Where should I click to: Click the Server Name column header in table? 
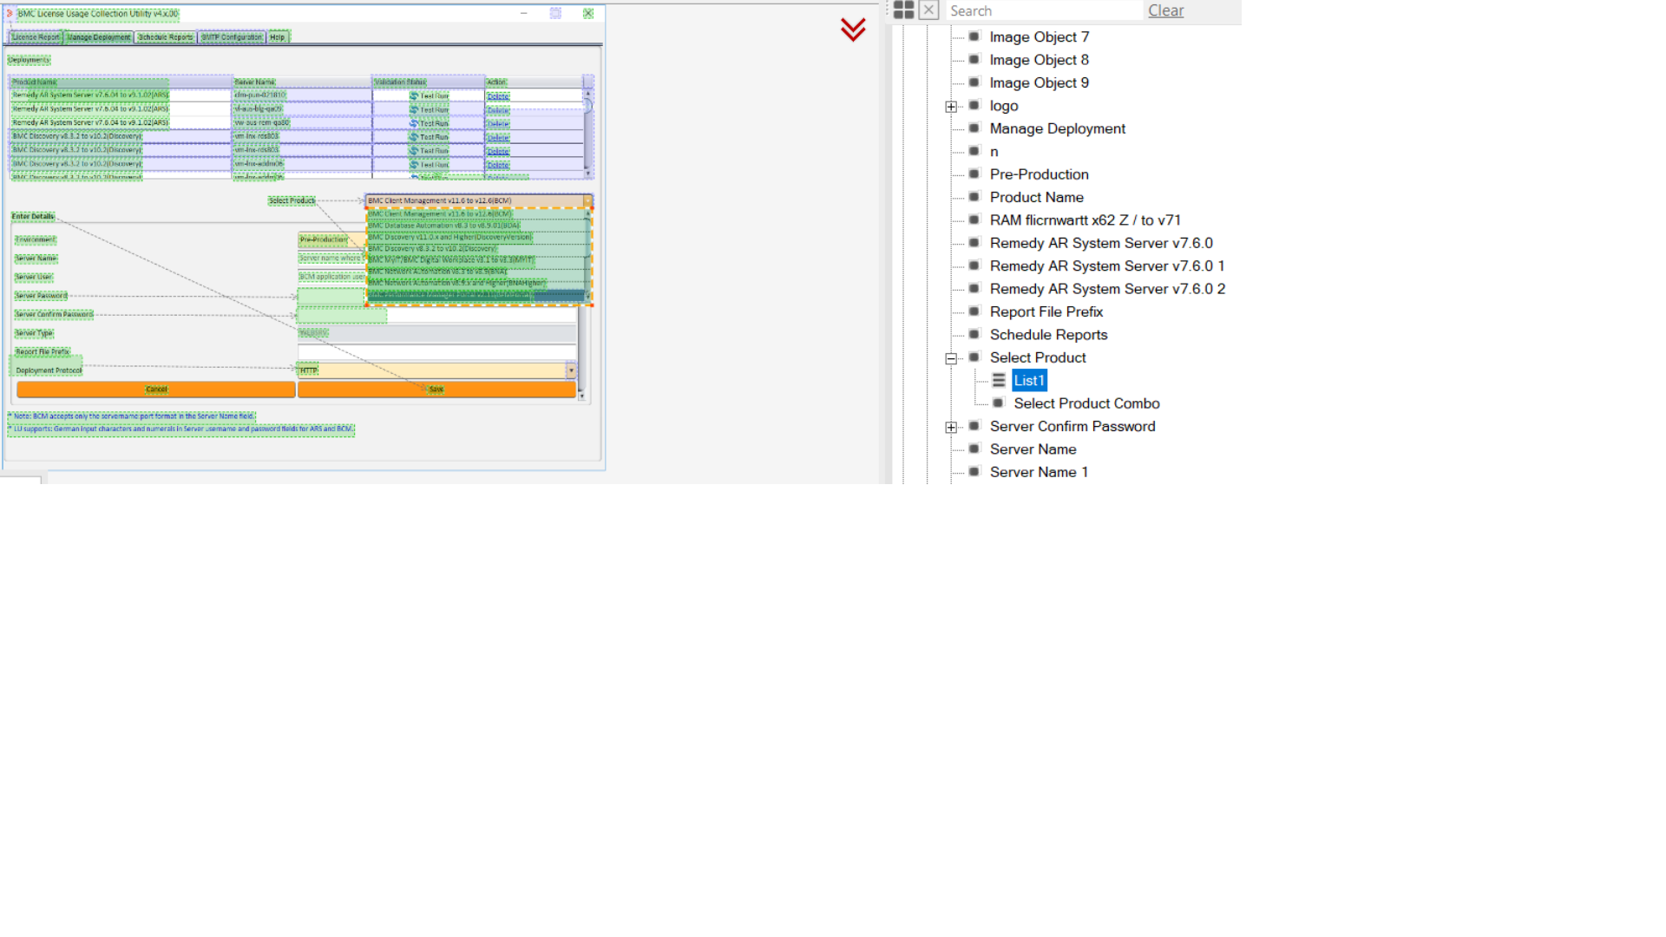click(302, 82)
